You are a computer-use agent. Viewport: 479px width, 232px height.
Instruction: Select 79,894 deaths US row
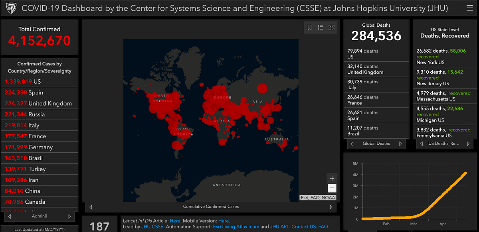click(x=376, y=54)
